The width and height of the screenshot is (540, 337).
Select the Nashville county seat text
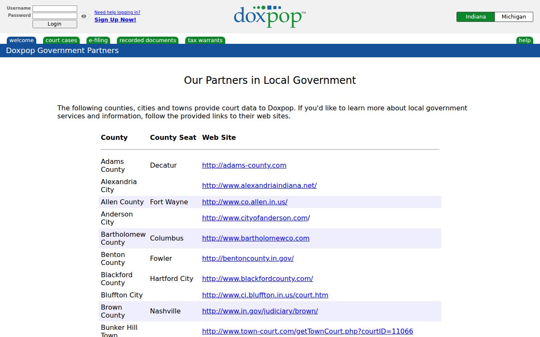165,311
